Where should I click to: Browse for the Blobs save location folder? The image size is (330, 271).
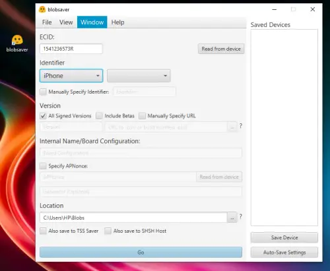pos(232,218)
